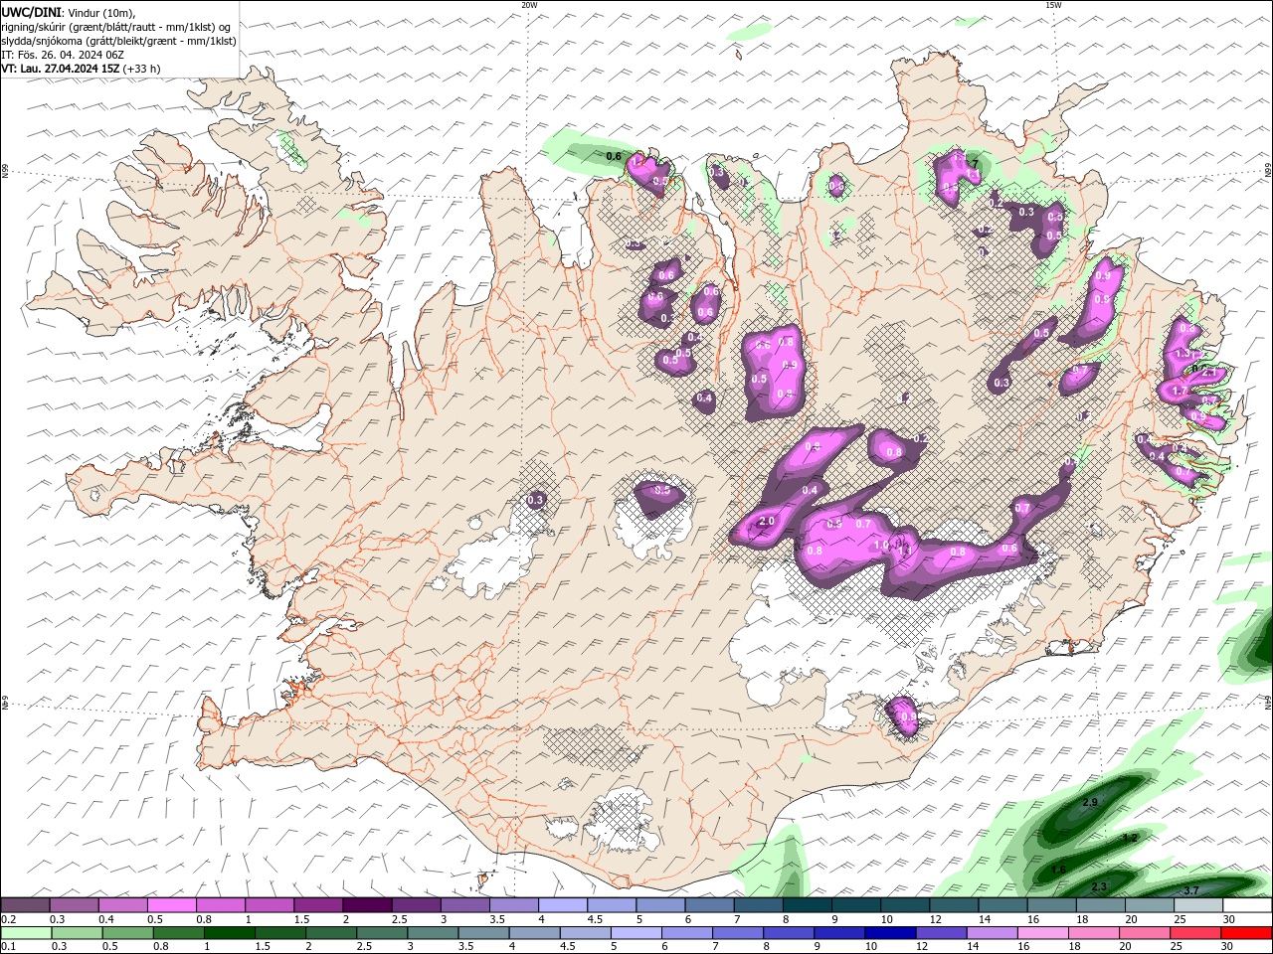
Task: Pick the near-white 30 snow scale swatch
Action: (1247, 905)
